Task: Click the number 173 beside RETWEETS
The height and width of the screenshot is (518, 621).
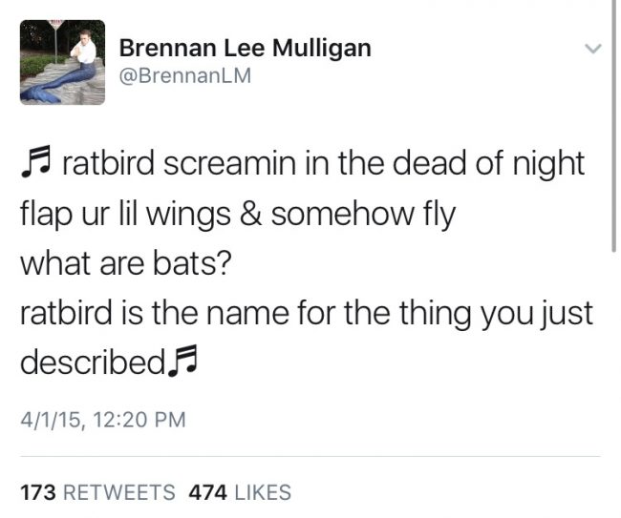Action: [38, 492]
